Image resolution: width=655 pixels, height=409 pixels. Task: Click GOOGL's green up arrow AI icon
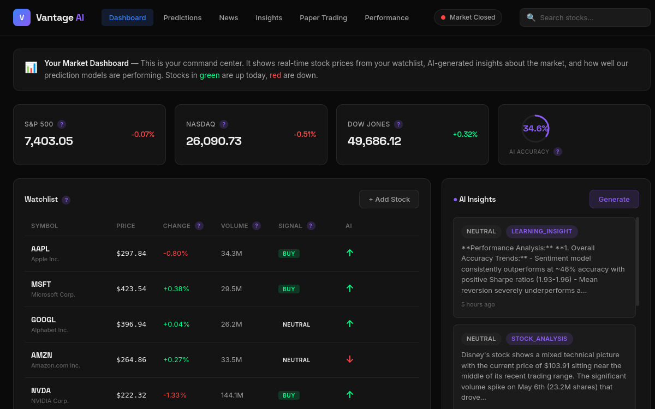pyautogui.click(x=350, y=324)
